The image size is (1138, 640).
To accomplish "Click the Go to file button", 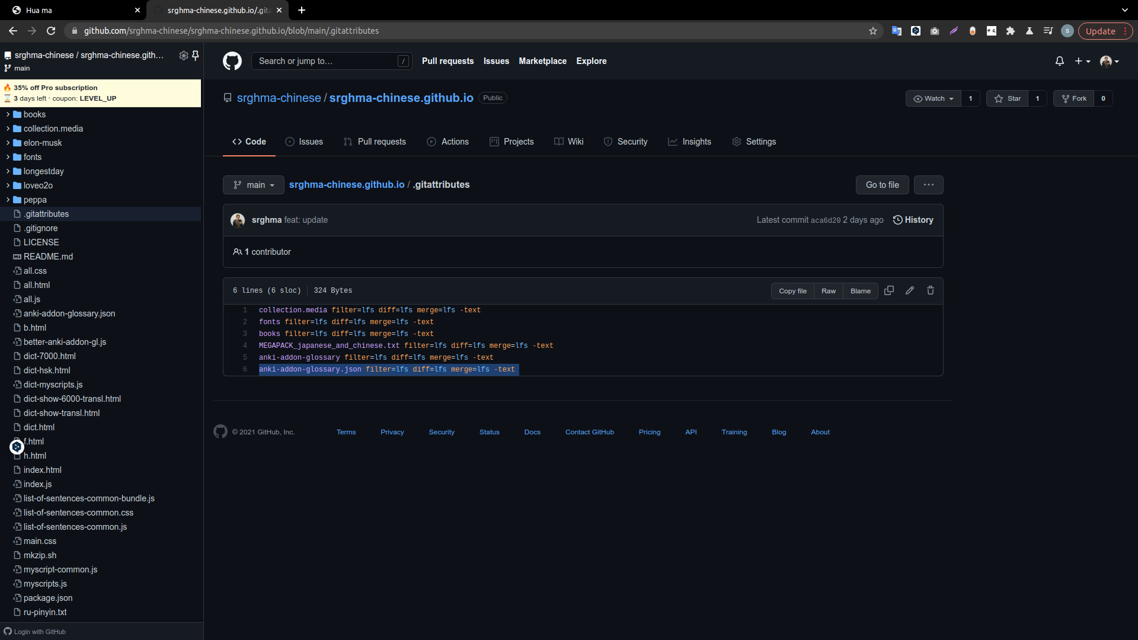I will point(882,184).
